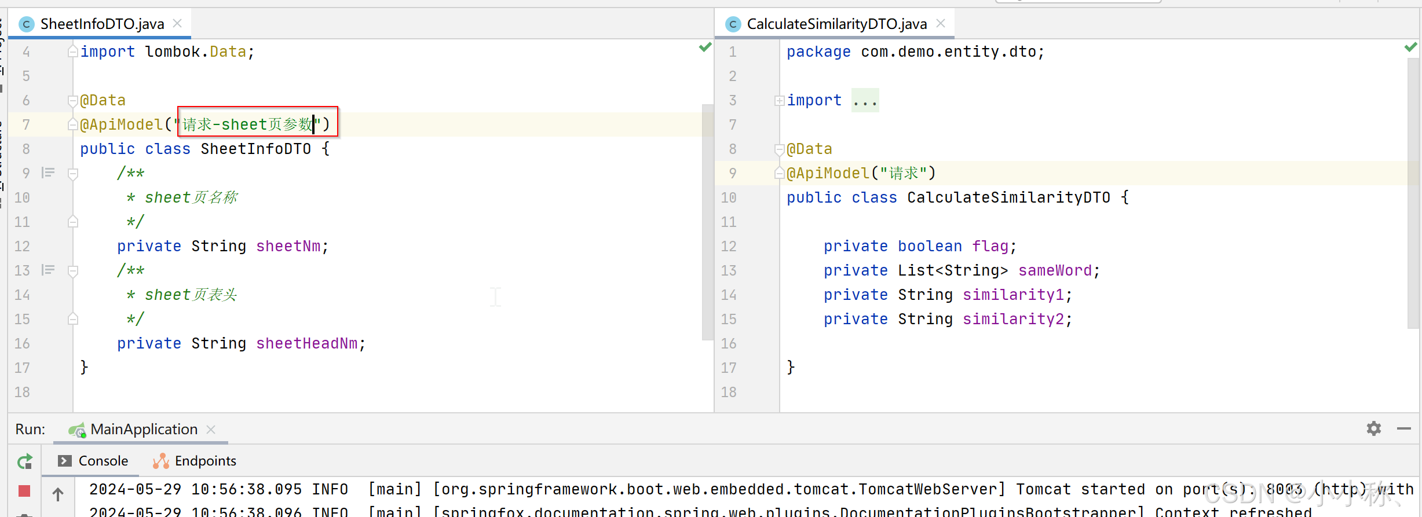
Task: Click the sameWord field name
Action: (x=1055, y=271)
